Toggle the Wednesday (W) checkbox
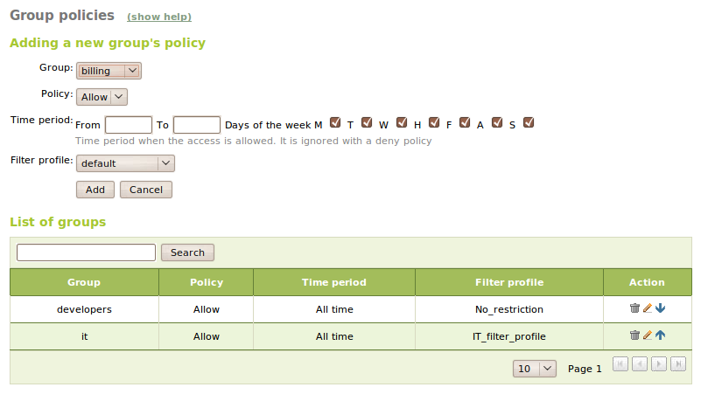The width and height of the screenshot is (701, 401). coord(402,123)
